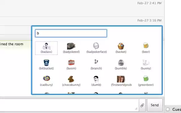Click the Feb-27 3:16 PM timestamp
This screenshot has width=181, height=113.
pyautogui.click(x=149, y=20)
